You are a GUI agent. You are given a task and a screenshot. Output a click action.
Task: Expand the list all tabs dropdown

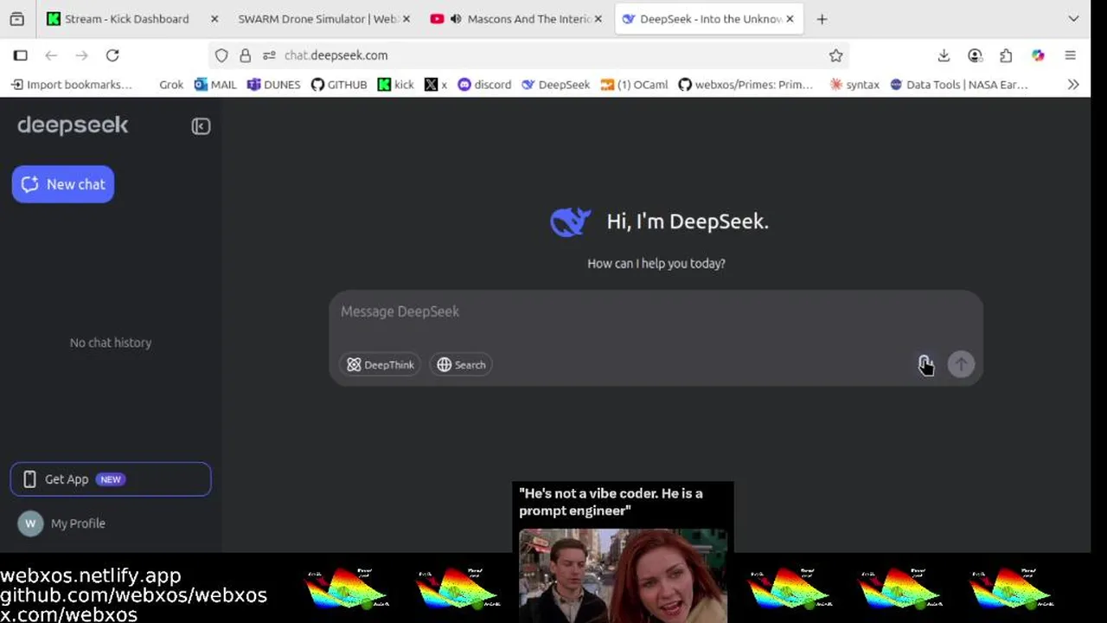[x=1073, y=18]
